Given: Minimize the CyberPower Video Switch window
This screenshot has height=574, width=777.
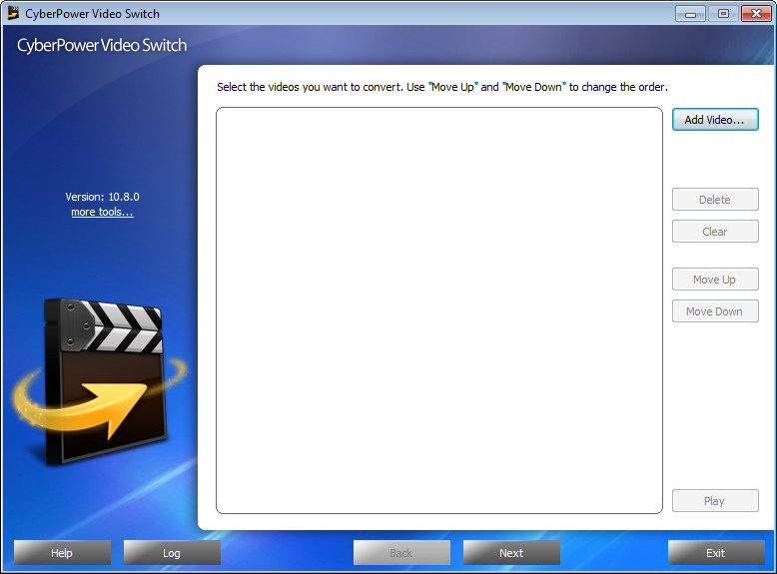Looking at the screenshot, I should tap(690, 13).
